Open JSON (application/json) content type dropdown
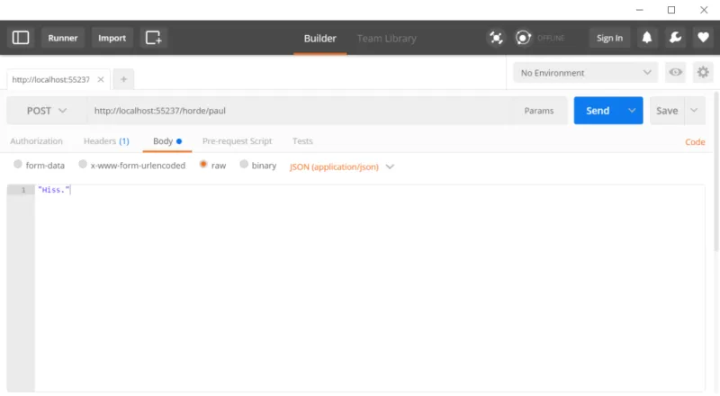This screenshot has height=396, width=720. [342, 166]
